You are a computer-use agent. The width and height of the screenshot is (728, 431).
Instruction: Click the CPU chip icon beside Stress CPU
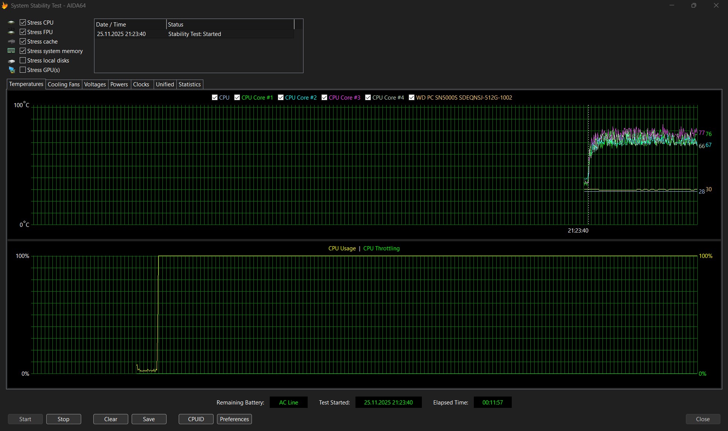[11, 23]
